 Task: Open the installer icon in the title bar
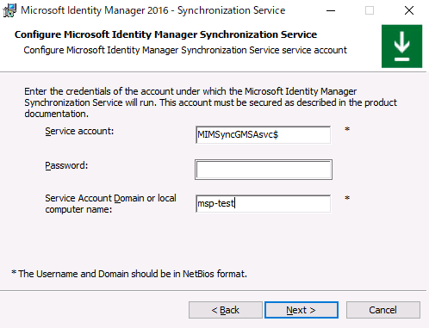9,10
